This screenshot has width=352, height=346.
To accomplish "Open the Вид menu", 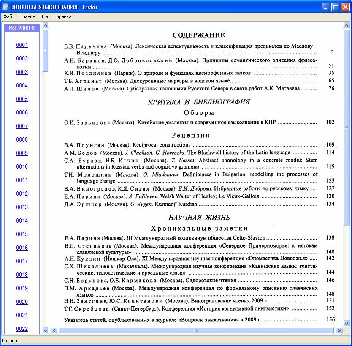I will [x=44, y=16].
